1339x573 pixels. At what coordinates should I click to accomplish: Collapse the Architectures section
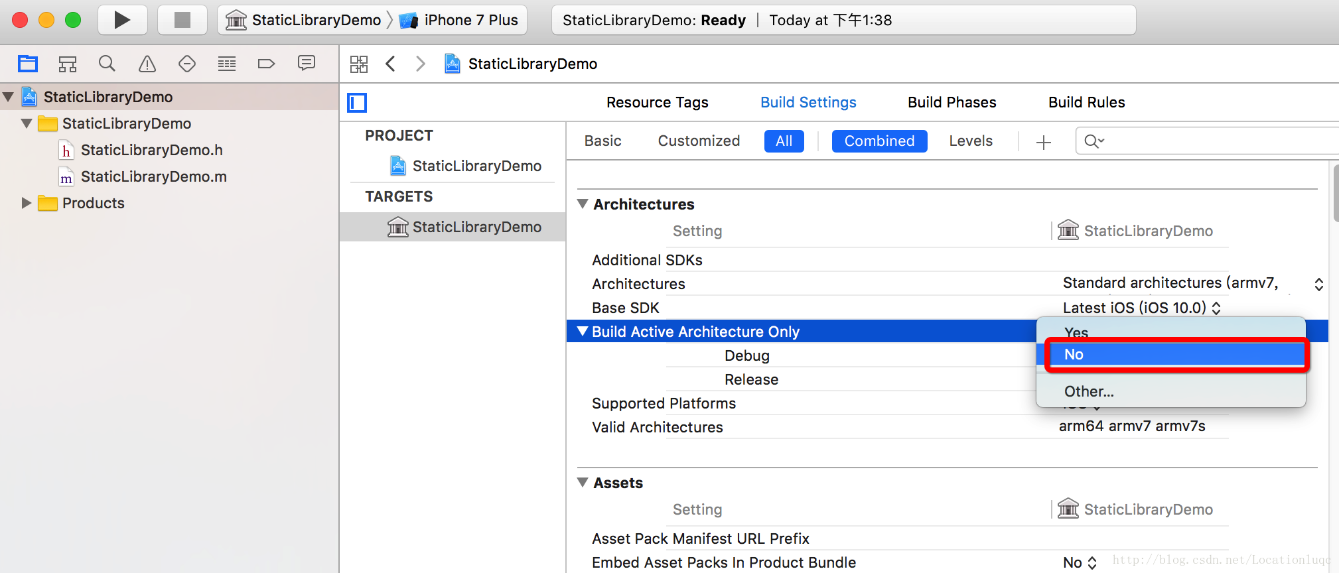tap(583, 204)
